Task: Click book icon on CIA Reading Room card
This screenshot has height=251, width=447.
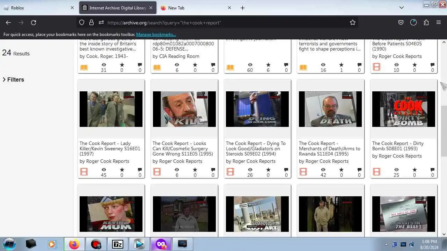Action: (157, 67)
